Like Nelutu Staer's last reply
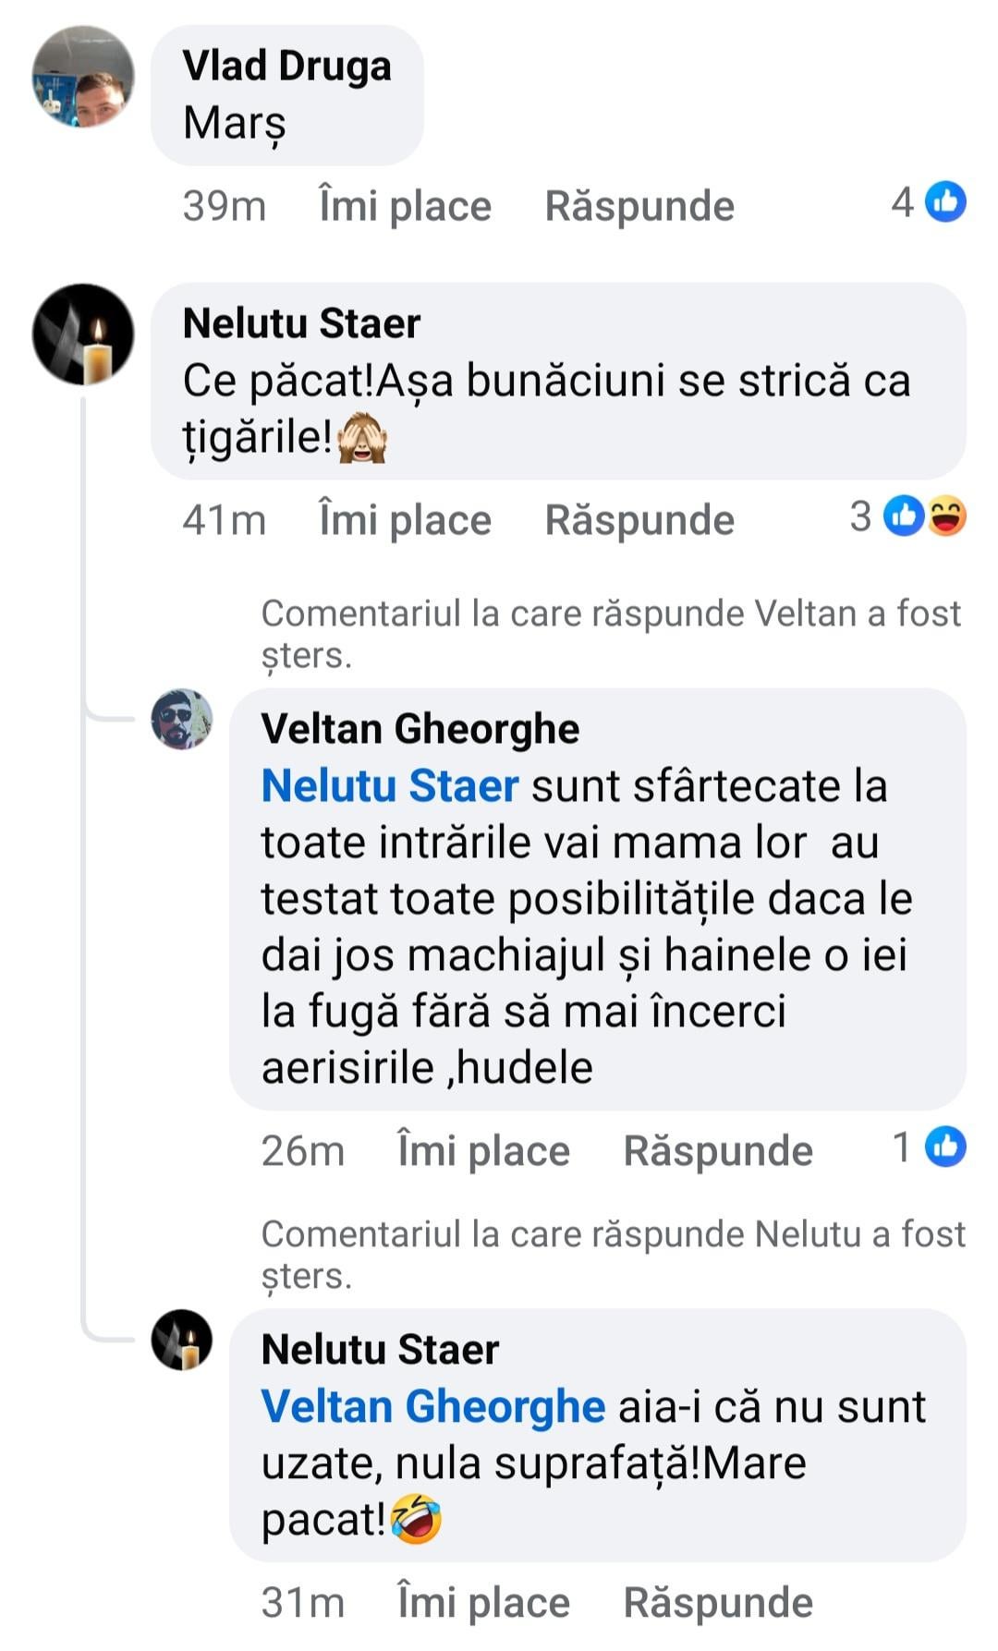The image size is (998, 1651). coord(483,1603)
